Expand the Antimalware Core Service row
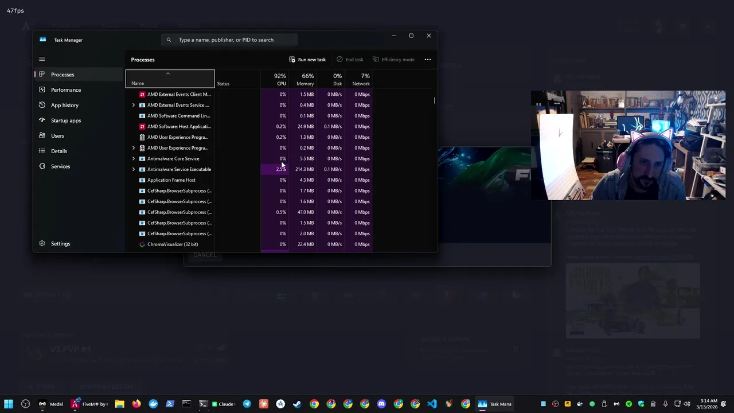734x413 pixels. [134, 159]
